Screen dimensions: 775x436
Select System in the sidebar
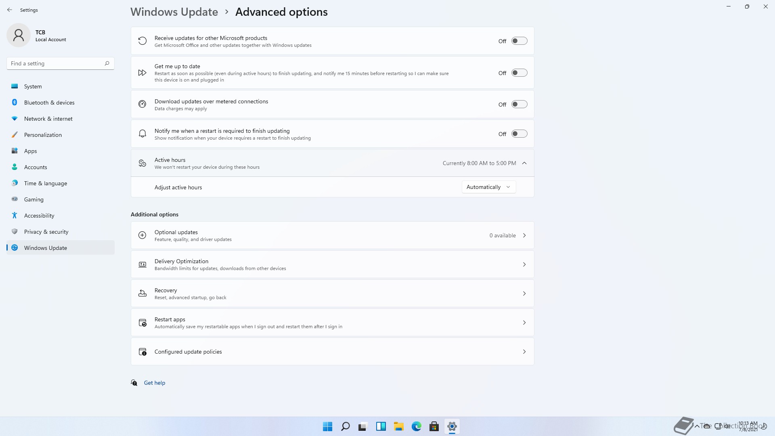(x=61, y=86)
